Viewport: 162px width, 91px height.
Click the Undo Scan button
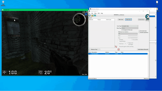(x=141, y=19)
